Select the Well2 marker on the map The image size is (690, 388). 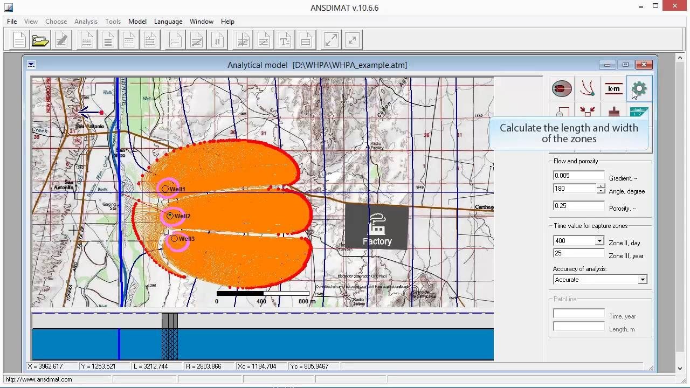point(170,216)
